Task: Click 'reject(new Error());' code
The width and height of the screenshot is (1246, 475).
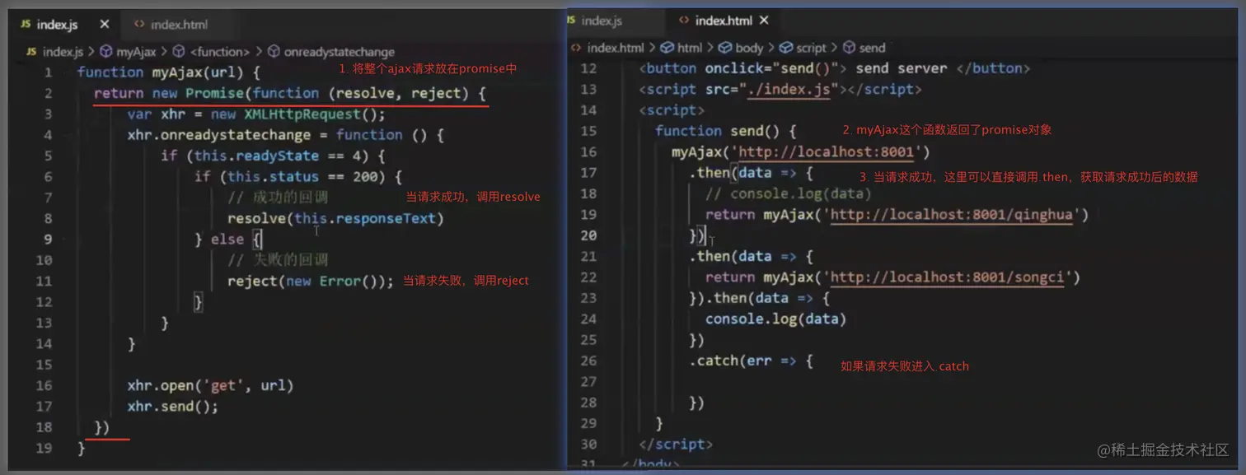Action: 311,282
